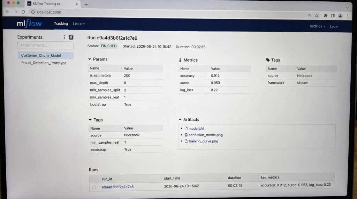Image resolution: width=357 pixels, height=199 pixels.
Task: Click the start_time column header
Action: [172, 178]
